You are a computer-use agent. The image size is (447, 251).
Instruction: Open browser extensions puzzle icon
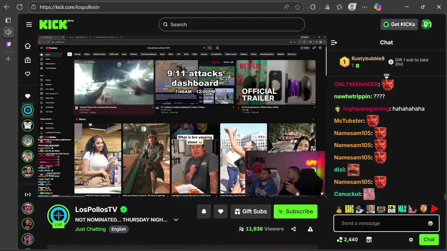coord(313,7)
